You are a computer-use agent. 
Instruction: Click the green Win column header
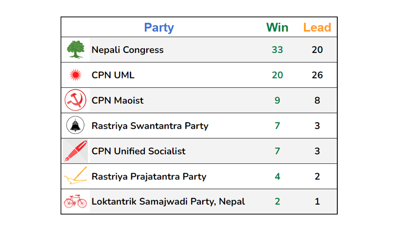tap(277, 28)
